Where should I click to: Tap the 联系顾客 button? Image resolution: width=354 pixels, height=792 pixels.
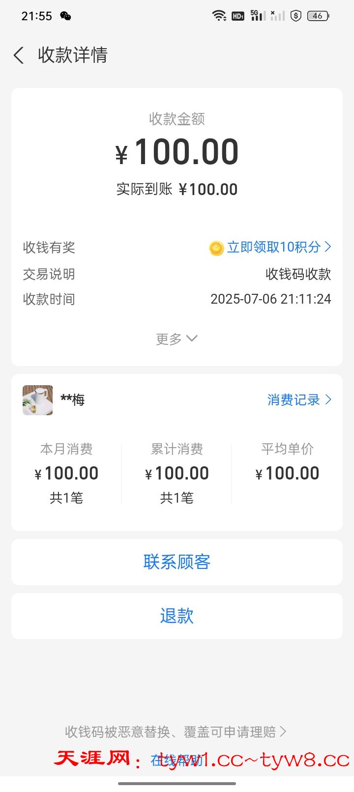click(177, 562)
